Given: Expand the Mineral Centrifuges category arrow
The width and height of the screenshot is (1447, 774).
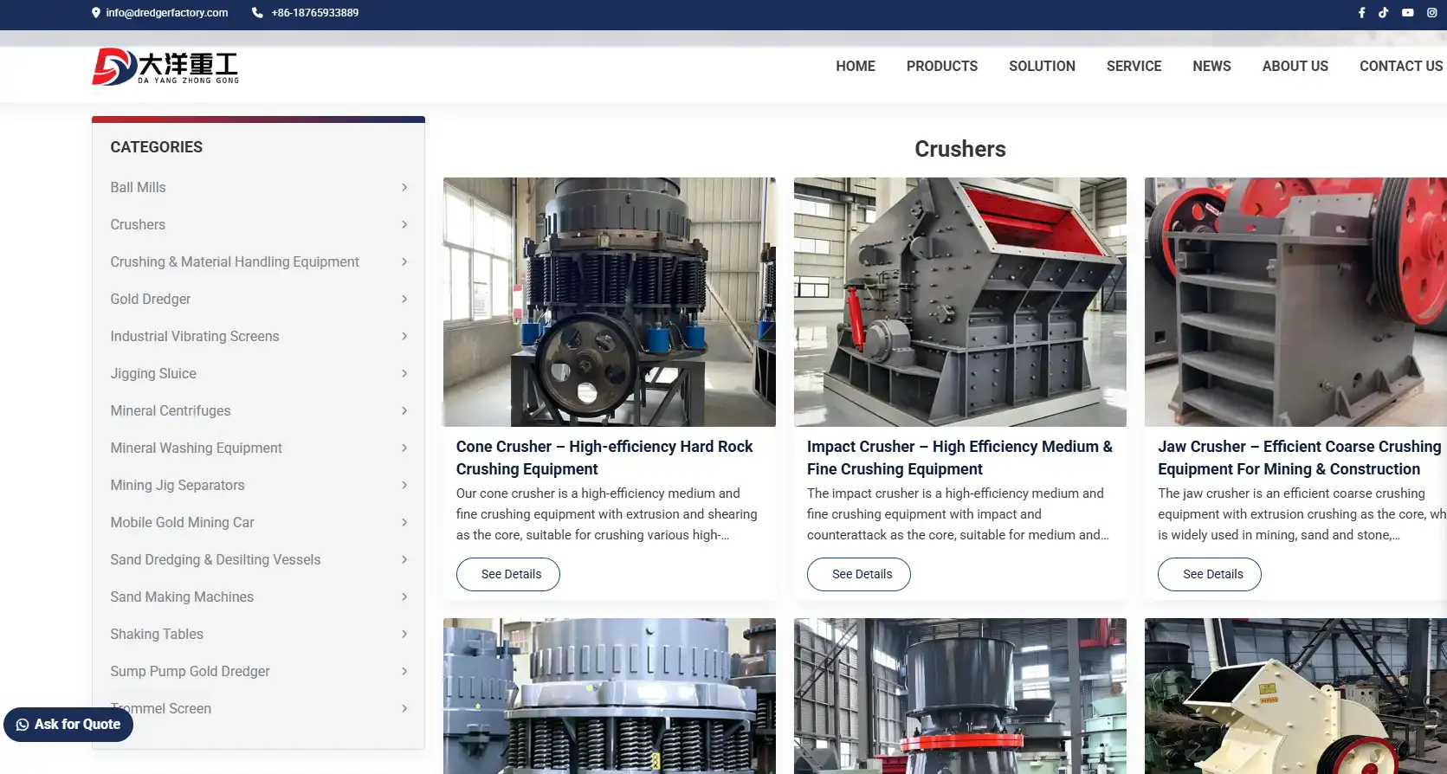Looking at the screenshot, I should (x=404, y=411).
